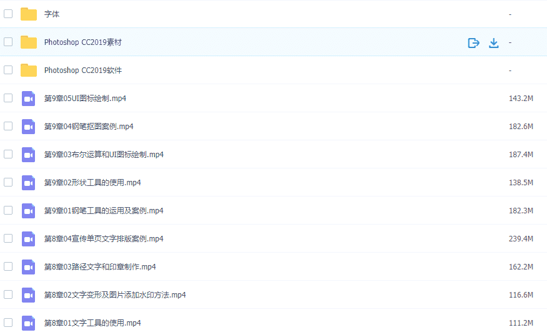Mark checkbox for 第9章01钢笔工具的运用及案例.mp4

(x=8, y=210)
